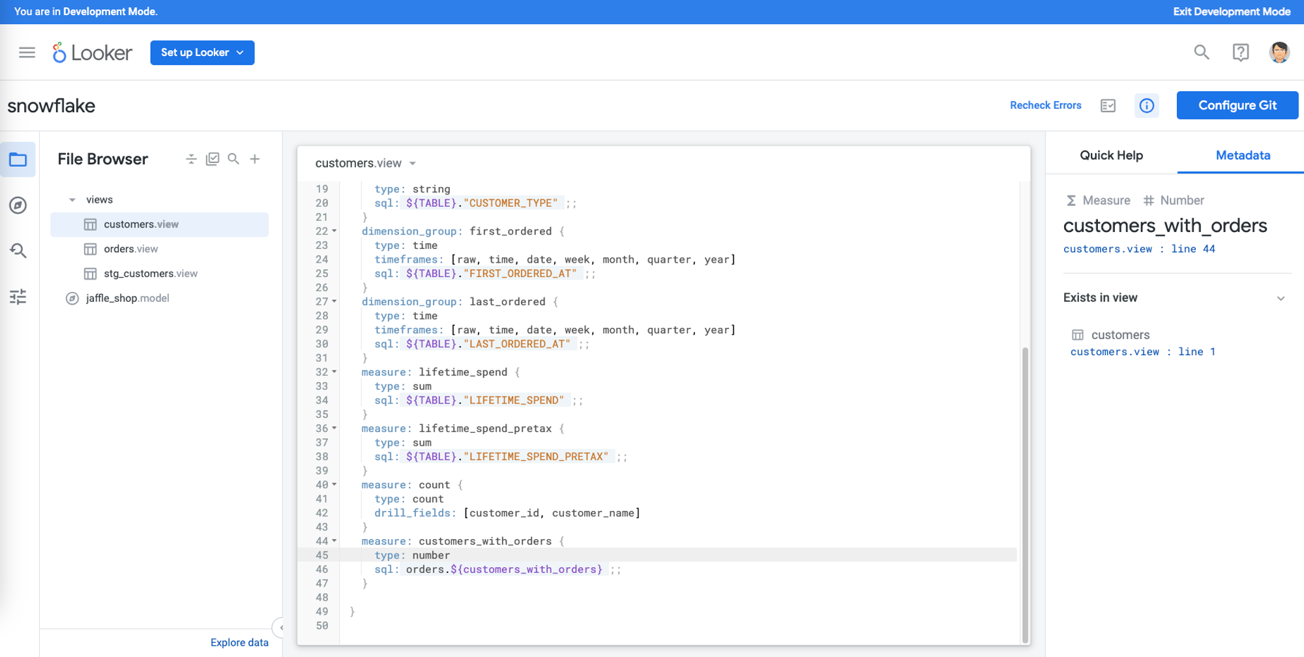Click the table icon next to customers in Metadata
The height and width of the screenshot is (657, 1304).
point(1078,335)
